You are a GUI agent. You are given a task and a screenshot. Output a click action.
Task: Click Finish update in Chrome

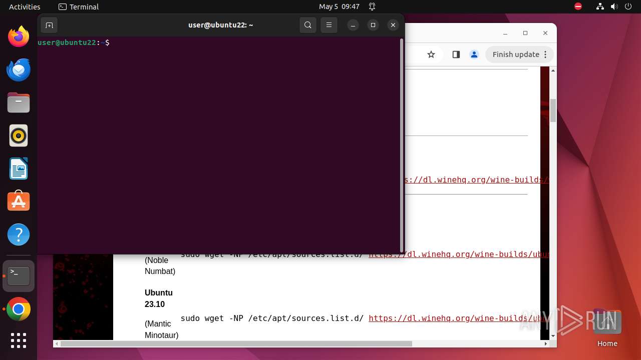(x=516, y=54)
